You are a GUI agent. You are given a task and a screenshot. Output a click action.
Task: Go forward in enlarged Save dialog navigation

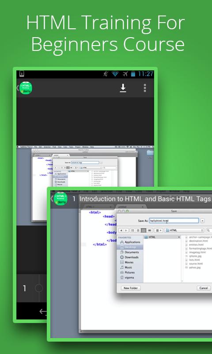126,230
